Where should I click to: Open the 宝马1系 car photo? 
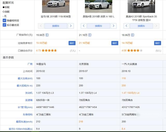coord(56,6)
